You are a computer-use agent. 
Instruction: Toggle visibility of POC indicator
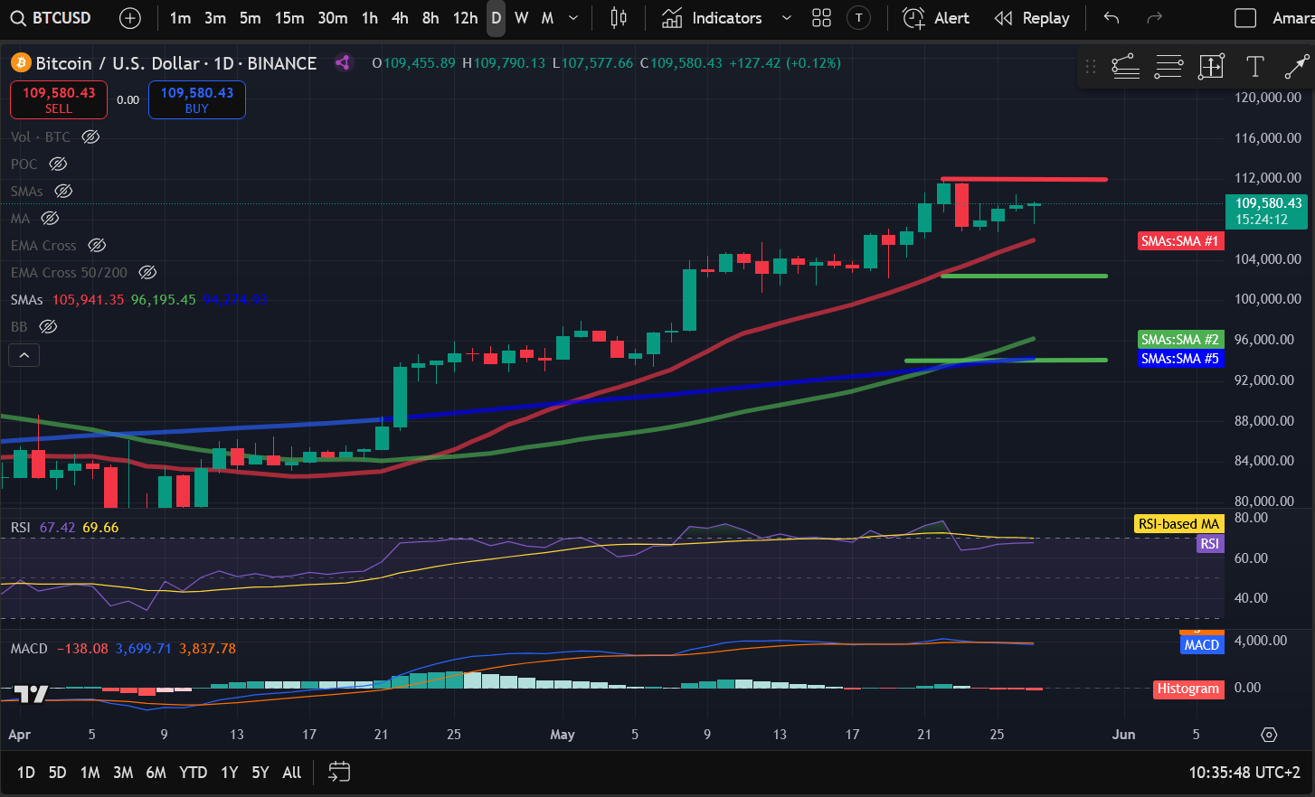tap(58, 164)
